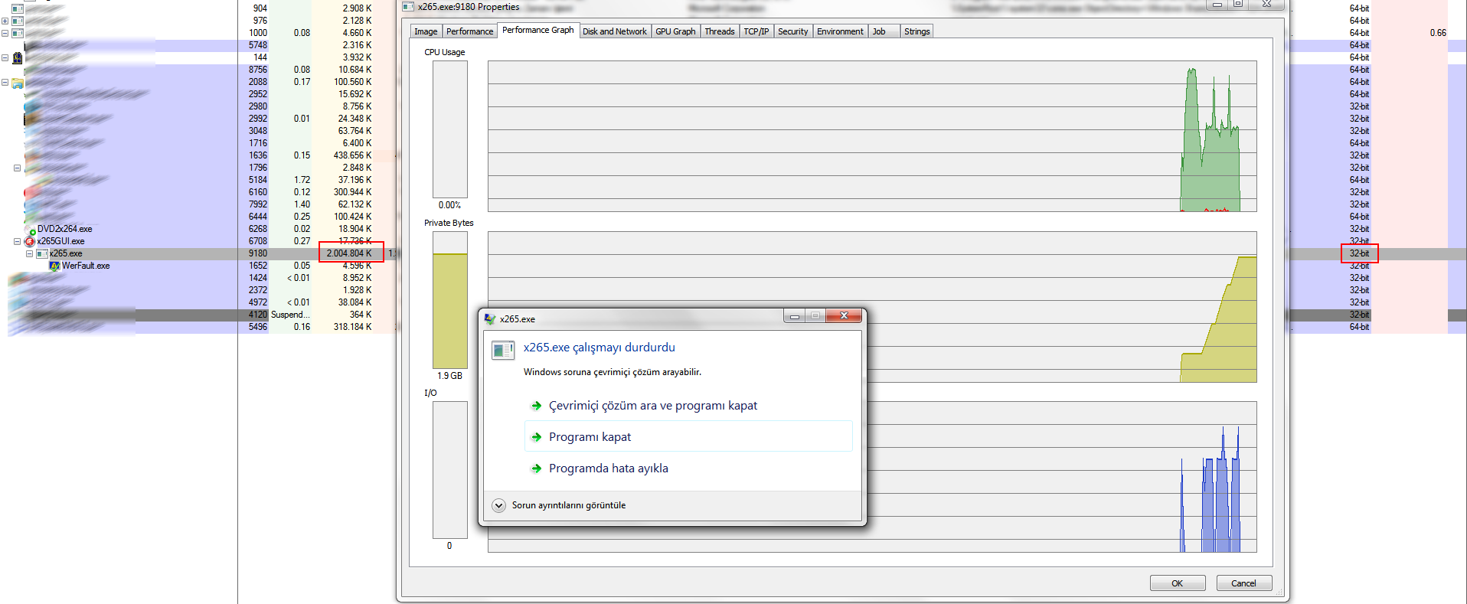Collapse the tree node in PID 1000 row
This screenshot has height=604, width=1467.
coord(5,33)
